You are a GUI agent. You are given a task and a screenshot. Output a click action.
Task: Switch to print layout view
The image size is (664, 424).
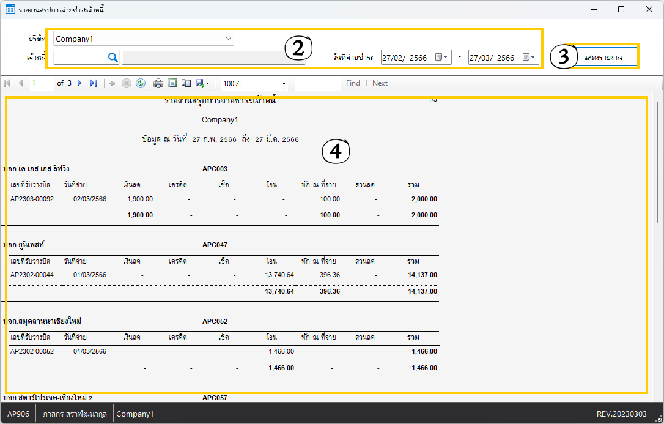[172, 83]
